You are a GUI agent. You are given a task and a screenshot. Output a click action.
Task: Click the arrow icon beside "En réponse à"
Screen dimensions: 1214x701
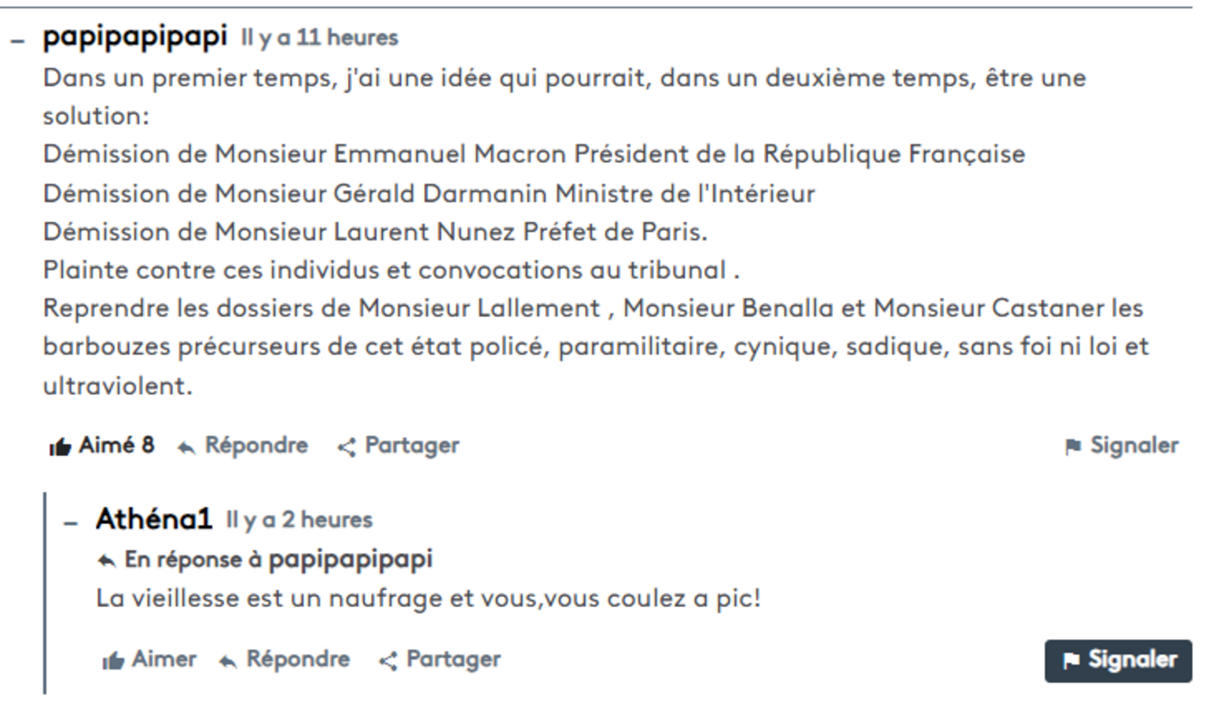[107, 561]
